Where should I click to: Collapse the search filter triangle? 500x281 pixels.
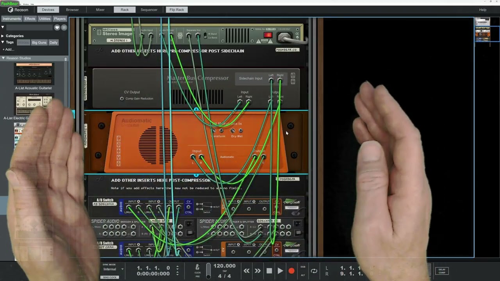(x=3, y=27)
